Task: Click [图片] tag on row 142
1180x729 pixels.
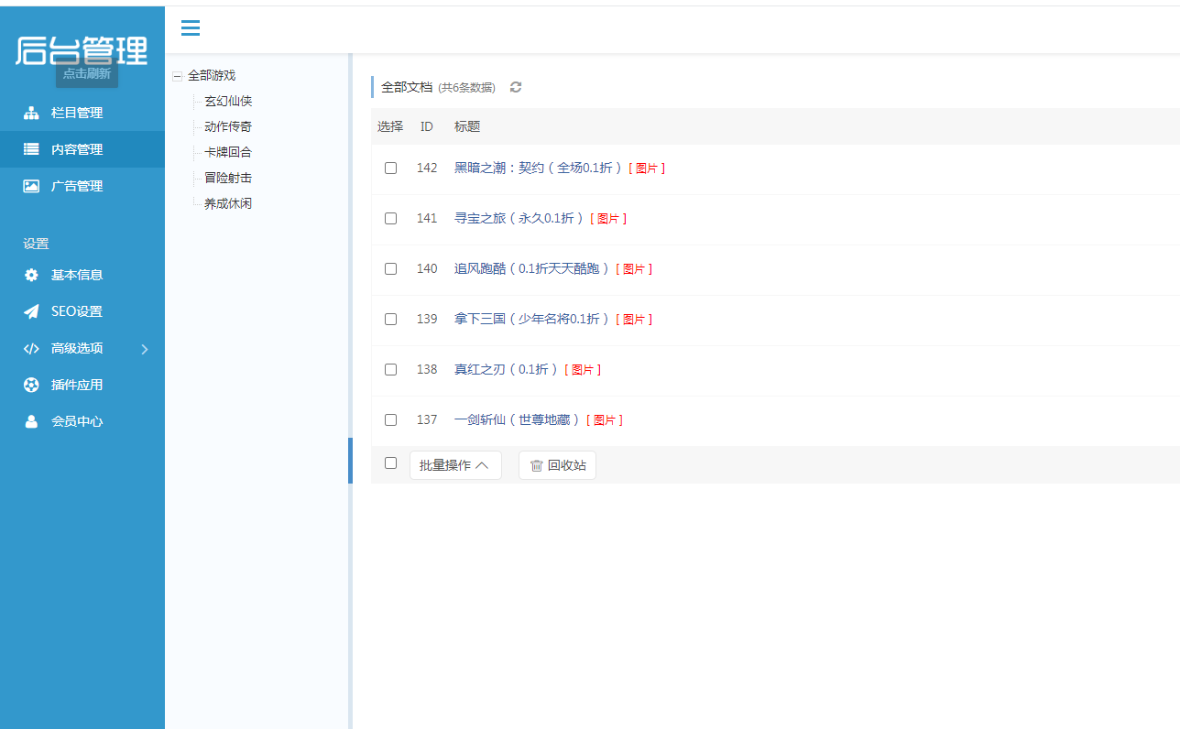Action: pos(647,169)
